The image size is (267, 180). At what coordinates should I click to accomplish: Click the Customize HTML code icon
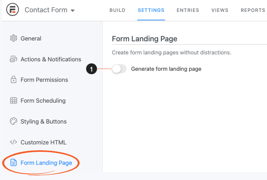13,142
